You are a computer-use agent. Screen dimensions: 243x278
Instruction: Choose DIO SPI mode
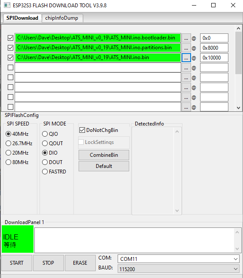pyautogui.click(x=50, y=152)
